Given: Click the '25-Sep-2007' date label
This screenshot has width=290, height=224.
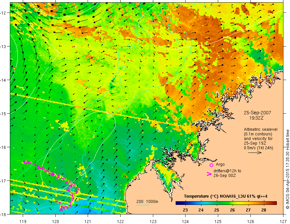Looking at the screenshot, I should click(257, 113).
